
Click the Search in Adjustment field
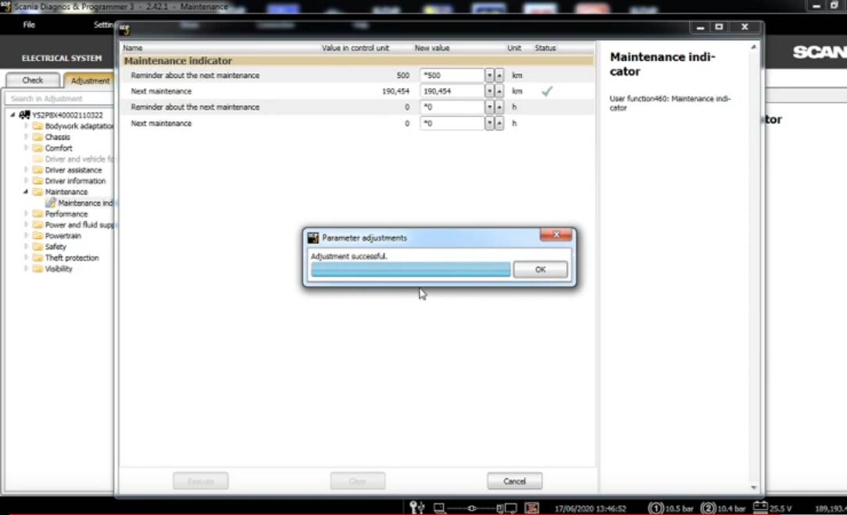[x=59, y=98]
